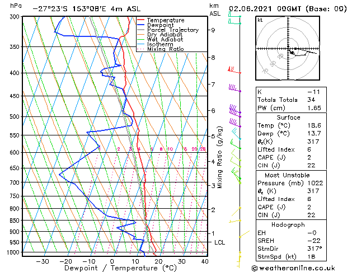Click the 'Surface' section heading
The width and height of the screenshot is (352, 272).
pyautogui.click(x=288, y=118)
